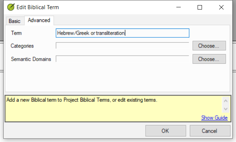Click inside the Semantic Domains text box
The height and width of the screenshot is (142, 236).
[122, 59]
